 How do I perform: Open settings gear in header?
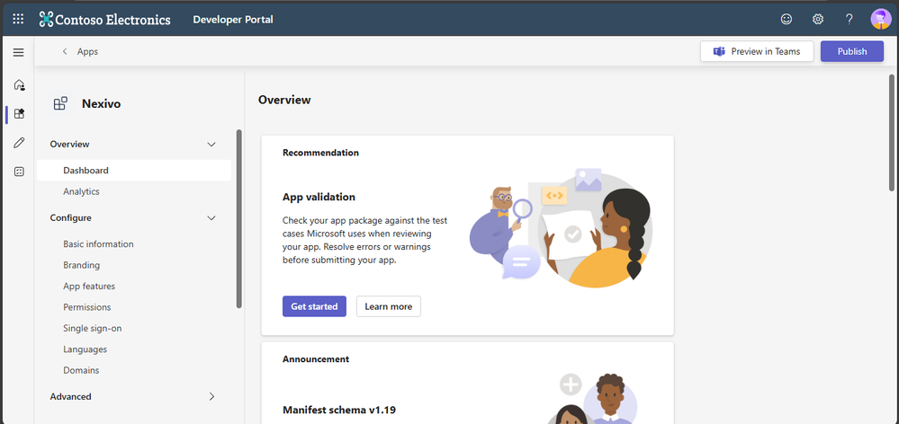818,19
